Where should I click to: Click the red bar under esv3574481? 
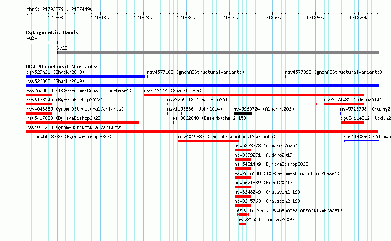coord(344,104)
